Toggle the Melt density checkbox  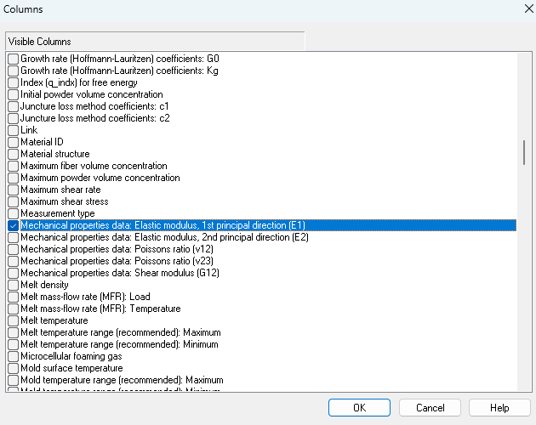(x=13, y=285)
